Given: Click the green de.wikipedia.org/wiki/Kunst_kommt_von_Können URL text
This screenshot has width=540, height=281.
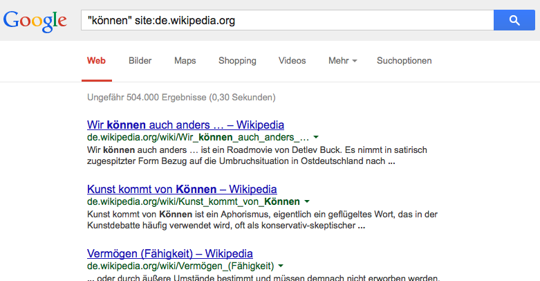Looking at the screenshot, I should pos(194,201).
